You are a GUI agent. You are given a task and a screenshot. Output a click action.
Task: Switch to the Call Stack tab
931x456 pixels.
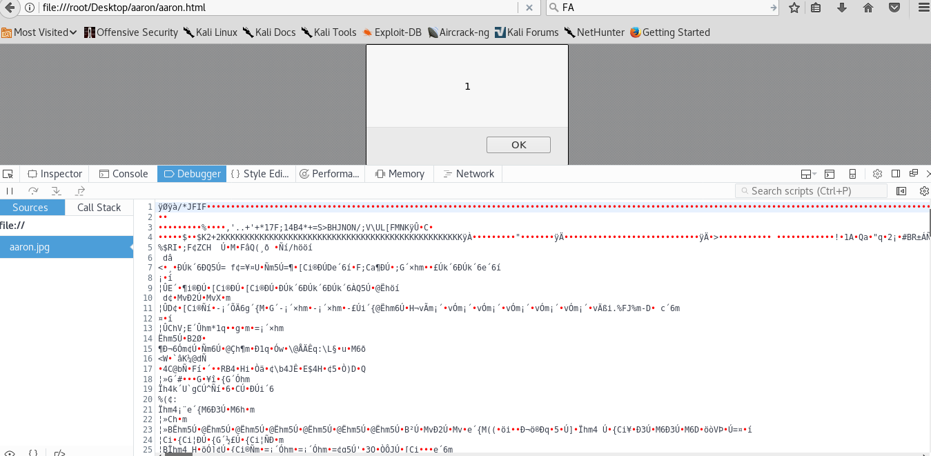tap(99, 207)
